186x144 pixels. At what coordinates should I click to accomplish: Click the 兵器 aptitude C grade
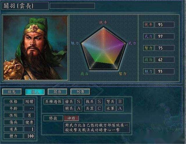click(99, 109)
